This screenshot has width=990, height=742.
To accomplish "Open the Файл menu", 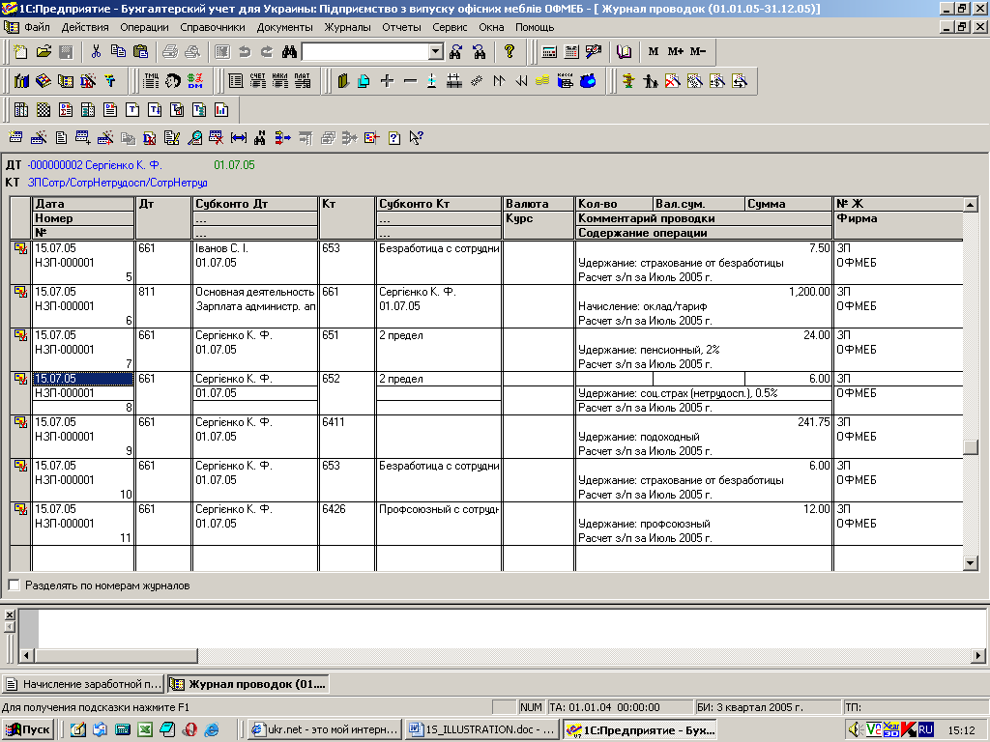I will pyautogui.click(x=38, y=27).
